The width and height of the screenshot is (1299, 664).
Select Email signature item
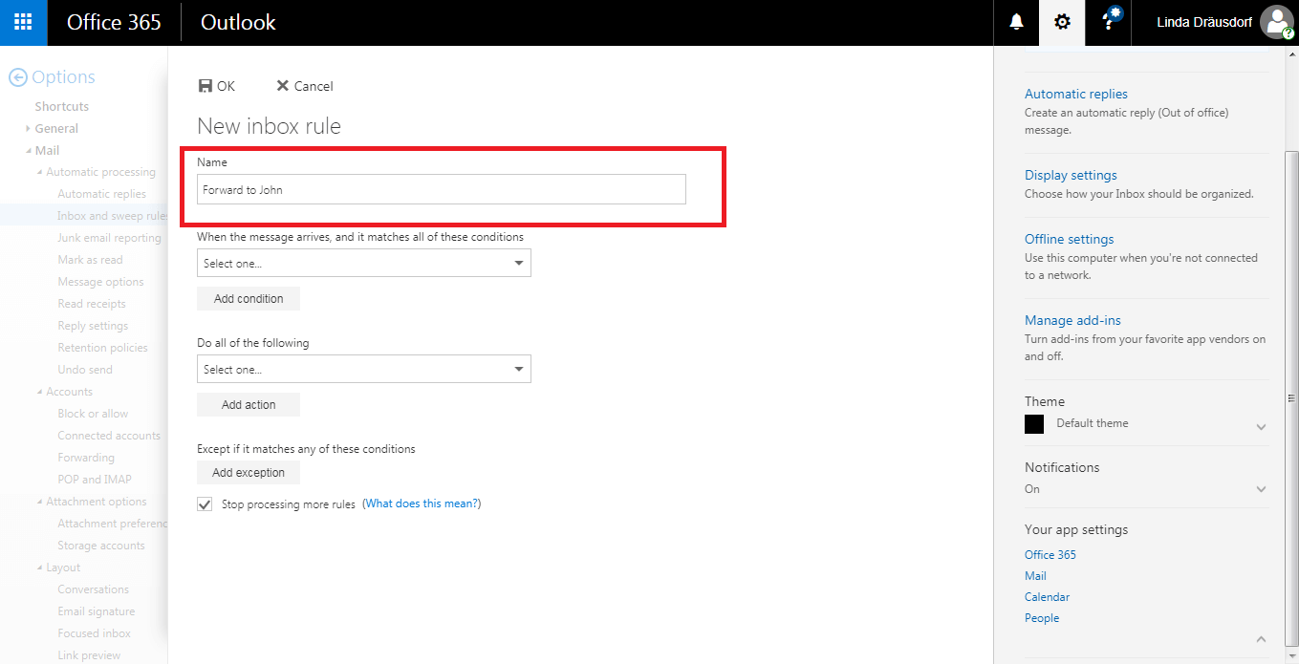tap(97, 611)
